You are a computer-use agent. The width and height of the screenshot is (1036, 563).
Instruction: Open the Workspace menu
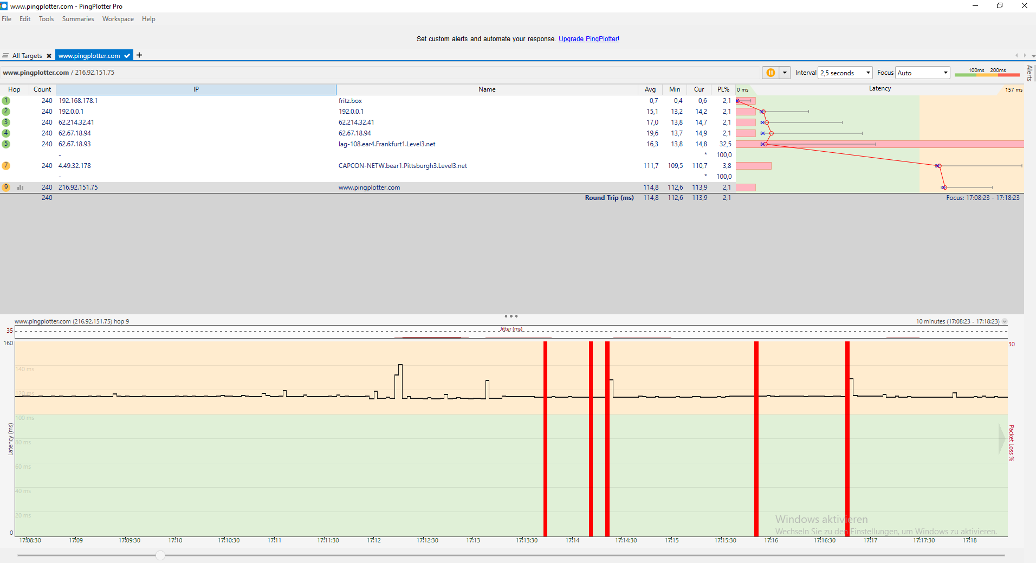point(118,19)
